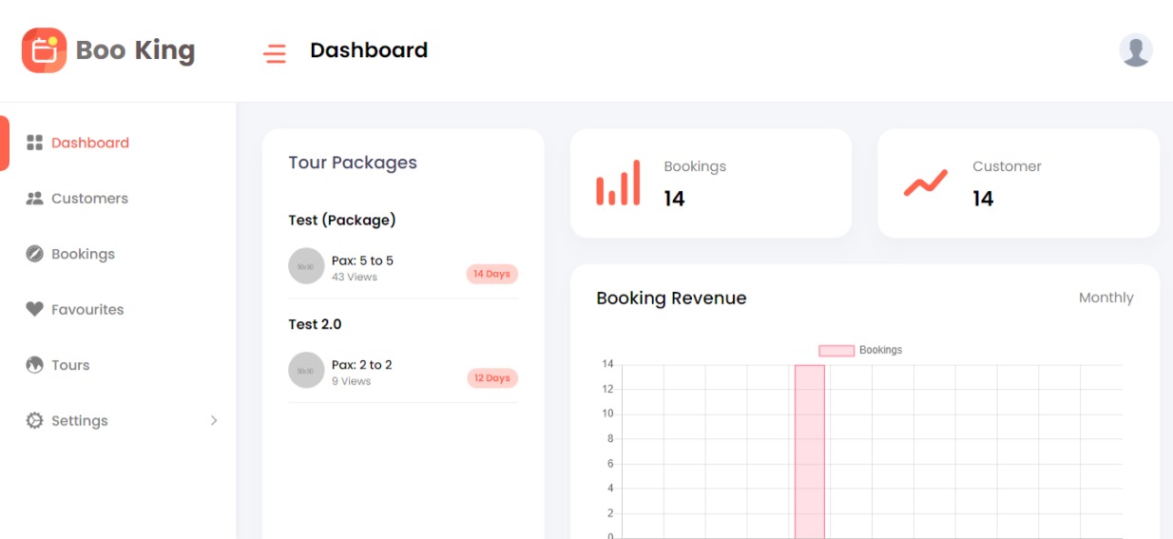Open the Monthly period dropdown
This screenshot has width=1173, height=539.
click(1106, 298)
